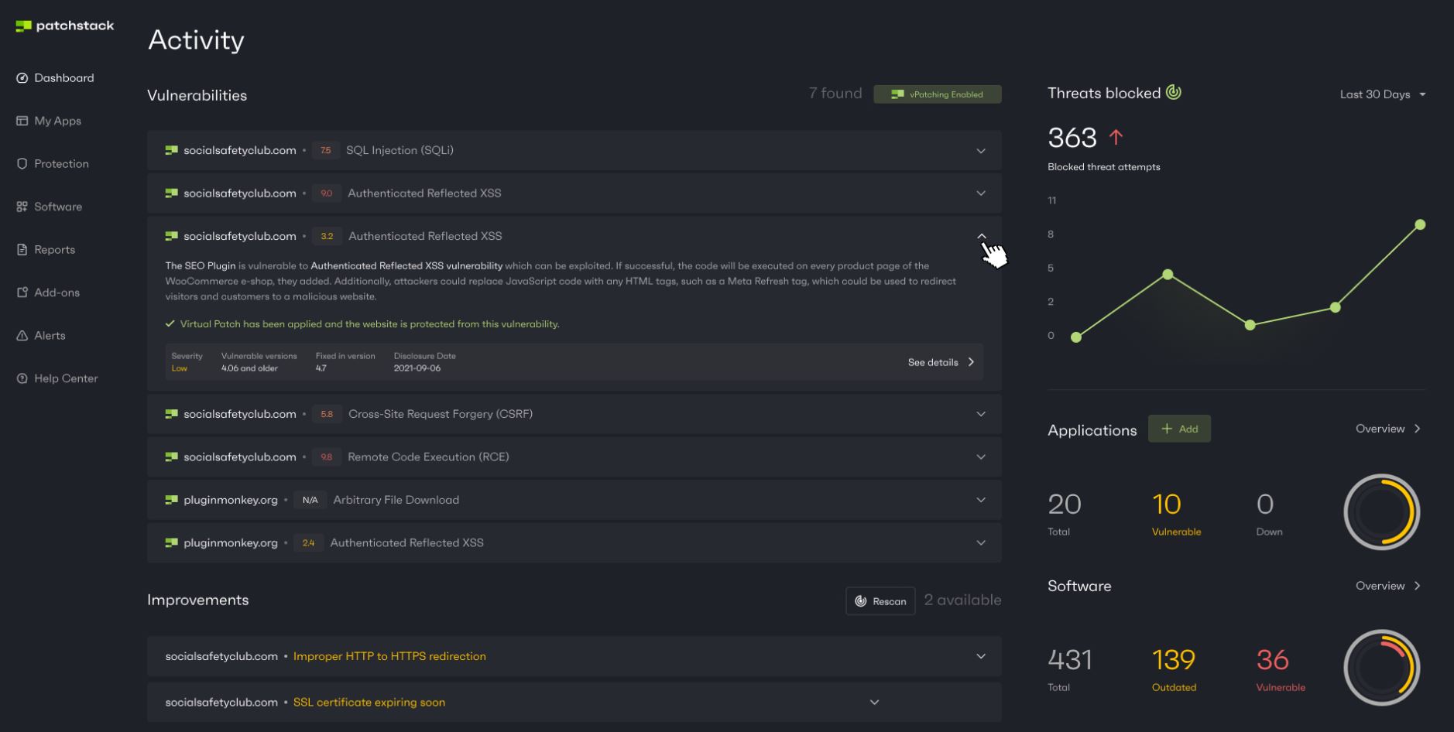Click See details for the vulnerability
The width and height of the screenshot is (1454, 732).
coord(941,362)
